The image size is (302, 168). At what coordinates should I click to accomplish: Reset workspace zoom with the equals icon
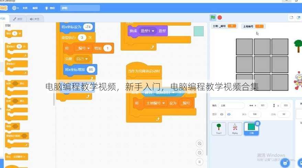[200, 161]
